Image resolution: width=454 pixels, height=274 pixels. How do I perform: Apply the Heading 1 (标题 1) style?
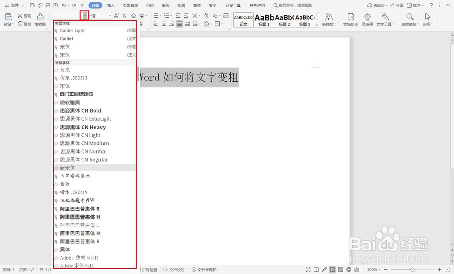[x=264, y=20]
